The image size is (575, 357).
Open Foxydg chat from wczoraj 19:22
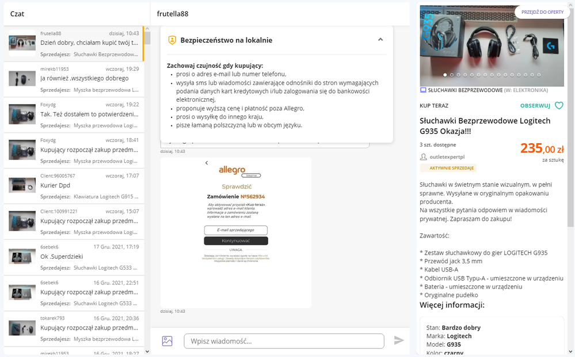[74, 114]
